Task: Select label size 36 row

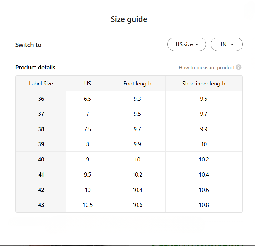Action: (41, 99)
